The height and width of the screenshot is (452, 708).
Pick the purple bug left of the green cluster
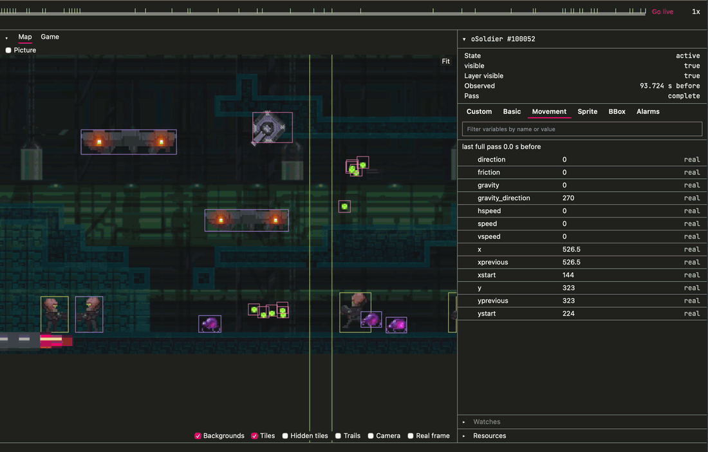coord(210,324)
